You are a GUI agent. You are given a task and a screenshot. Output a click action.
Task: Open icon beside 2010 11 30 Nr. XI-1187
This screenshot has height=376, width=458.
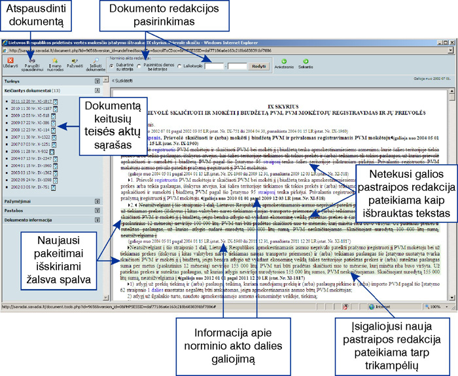point(55,109)
